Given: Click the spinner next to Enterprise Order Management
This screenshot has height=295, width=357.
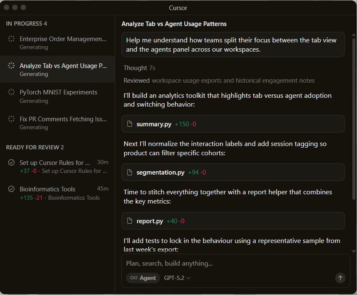Looking at the screenshot, I should point(11,39).
